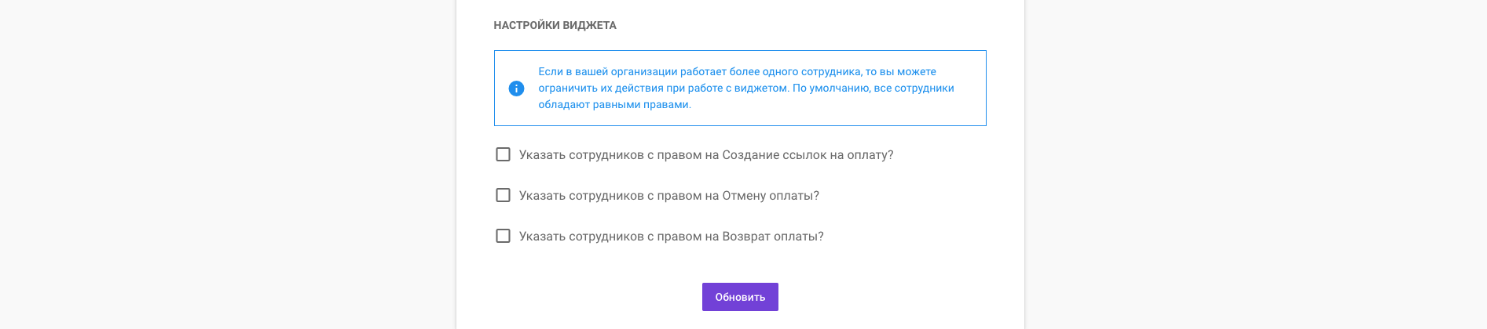
Task: Click info line starting with ограничить их действия
Action: click(746, 88)
